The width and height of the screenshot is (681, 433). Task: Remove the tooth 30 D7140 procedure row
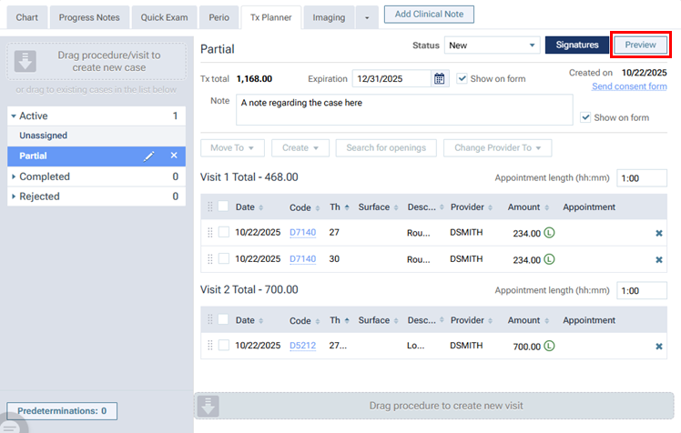659,259
